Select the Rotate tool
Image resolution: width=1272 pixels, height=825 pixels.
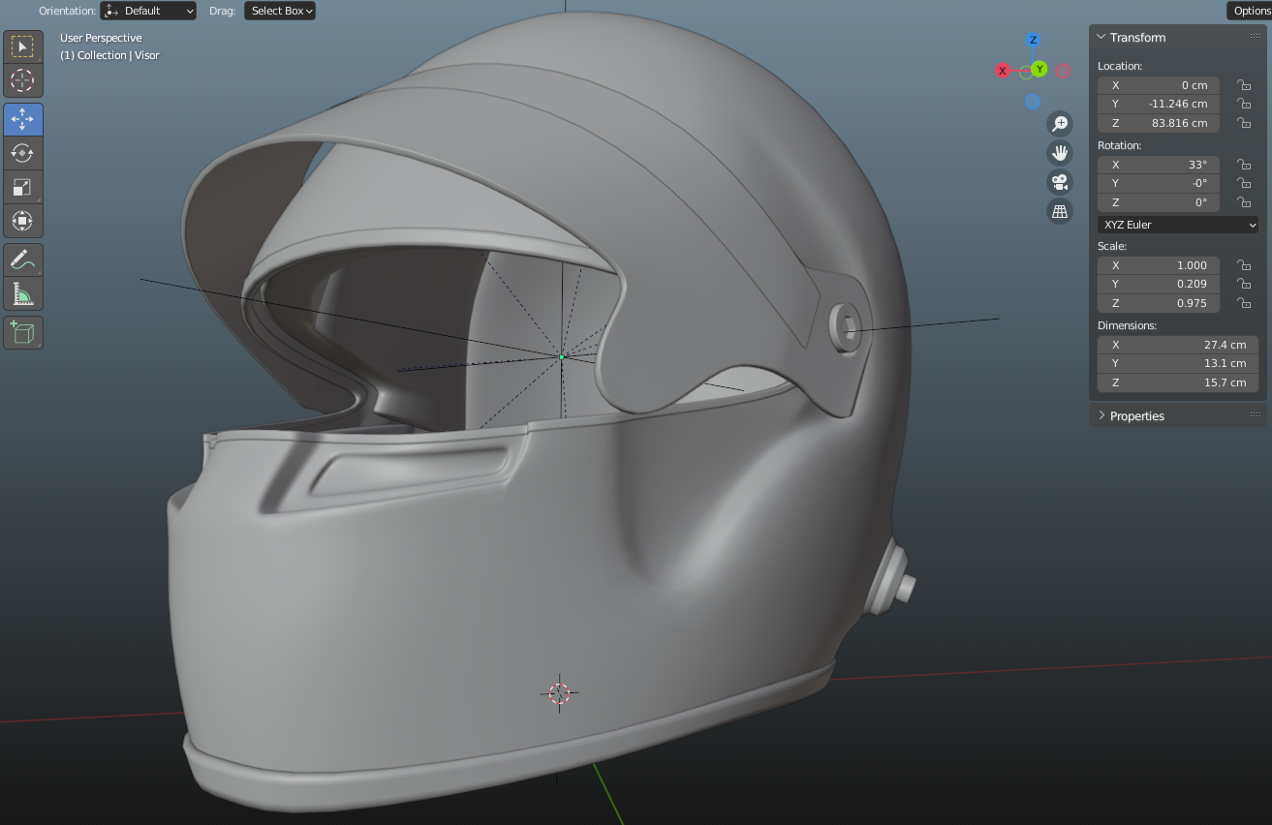point(22,151)
